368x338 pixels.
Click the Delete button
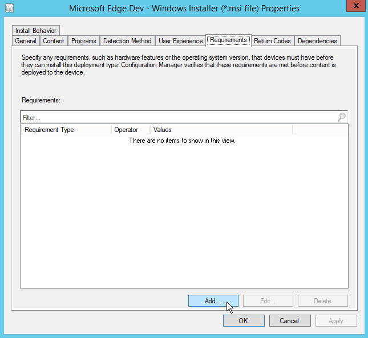tap(323, 301)
